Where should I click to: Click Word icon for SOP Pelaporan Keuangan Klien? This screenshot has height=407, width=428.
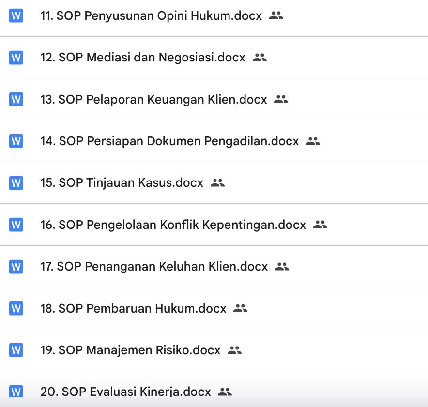coord(16,99)
